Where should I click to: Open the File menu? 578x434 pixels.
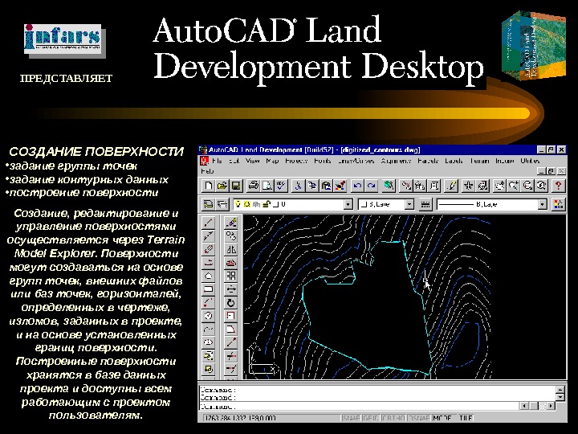tap(217, 161)
